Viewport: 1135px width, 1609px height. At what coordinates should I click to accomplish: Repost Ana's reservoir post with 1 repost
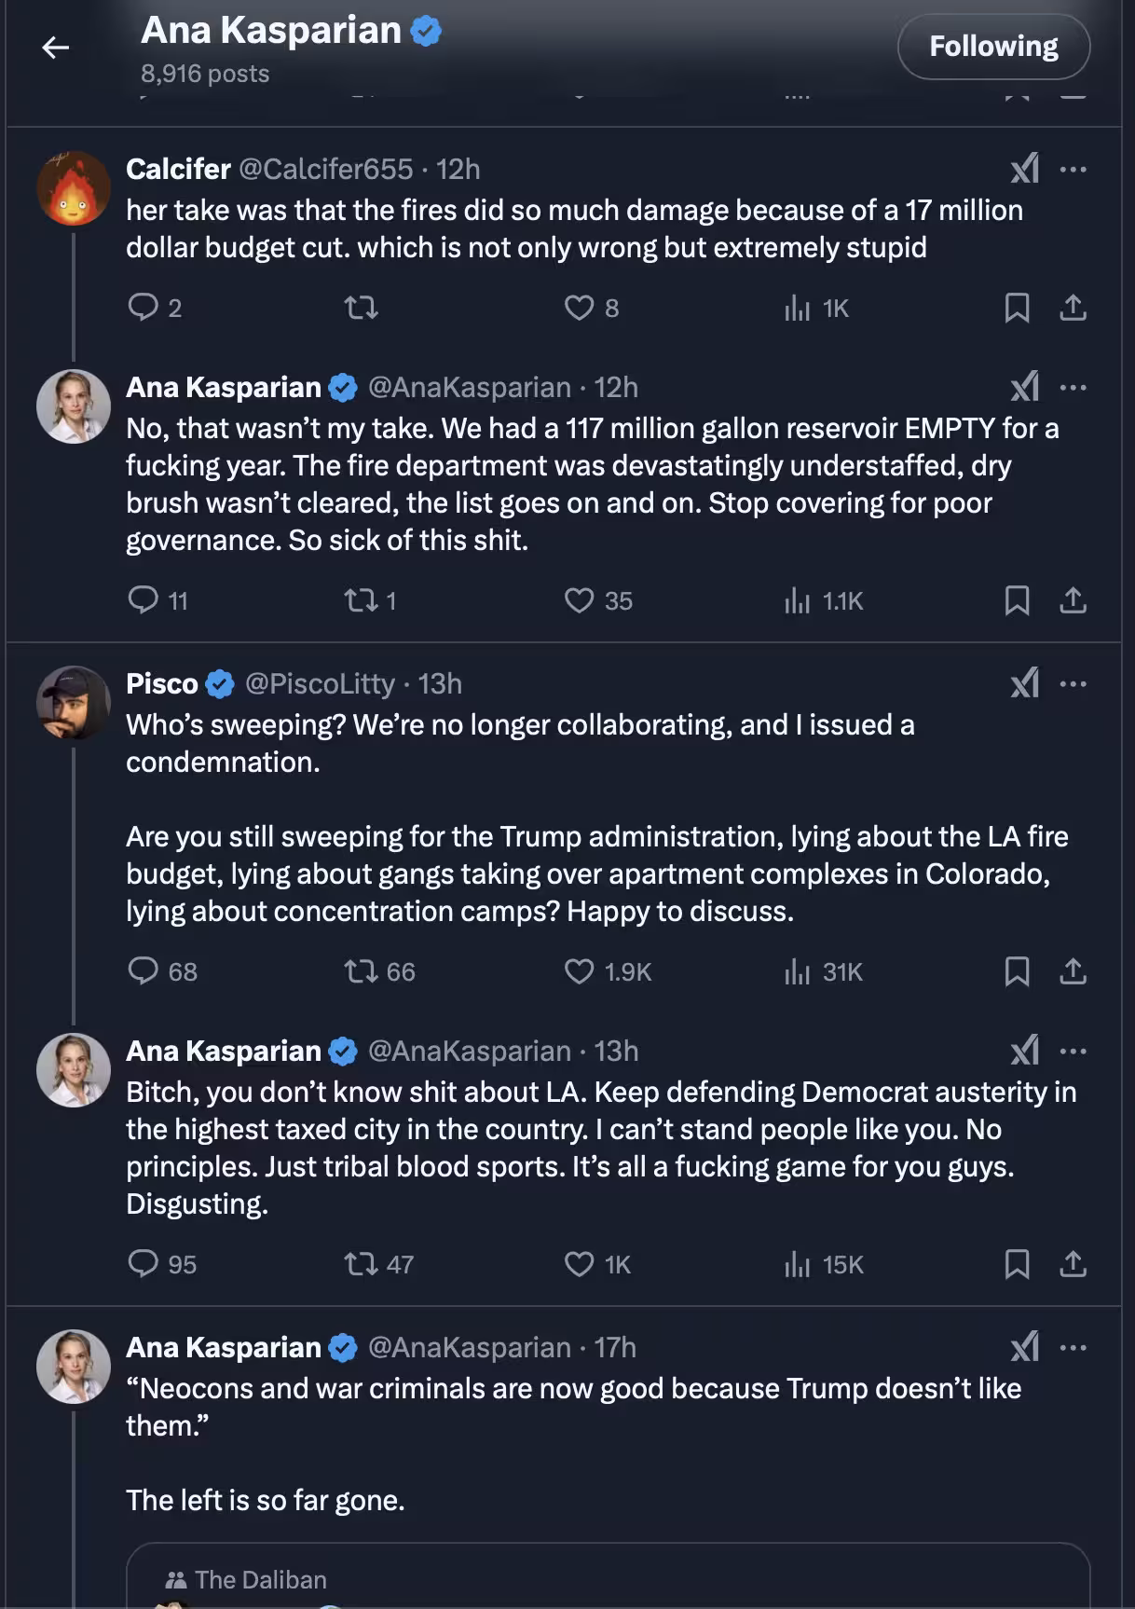click(x=361, y=599)
